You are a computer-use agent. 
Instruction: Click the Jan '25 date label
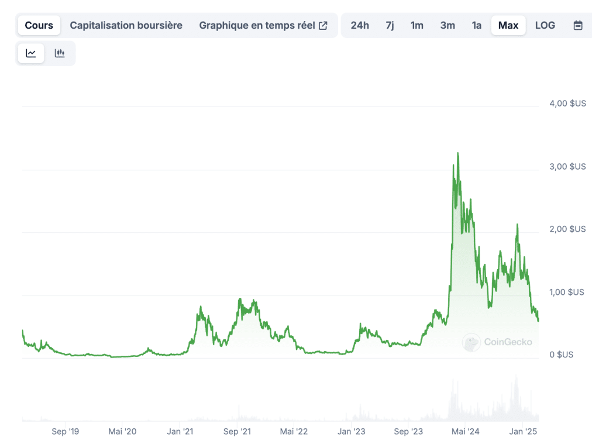coord(523,431)
